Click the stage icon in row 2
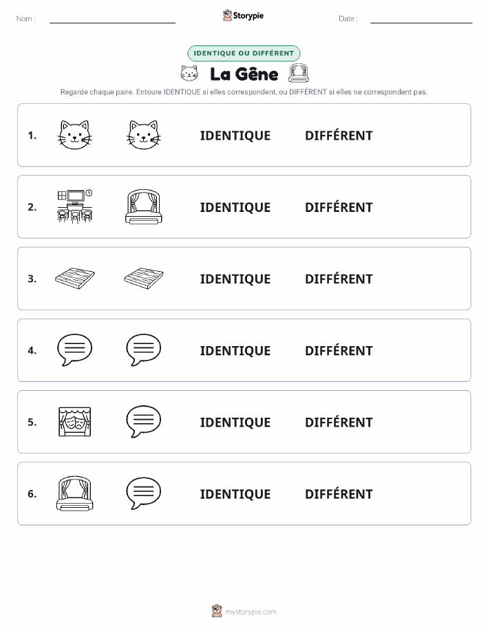 [144, 206]
